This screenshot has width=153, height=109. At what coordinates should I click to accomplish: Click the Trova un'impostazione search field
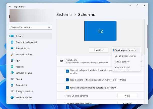30,27
